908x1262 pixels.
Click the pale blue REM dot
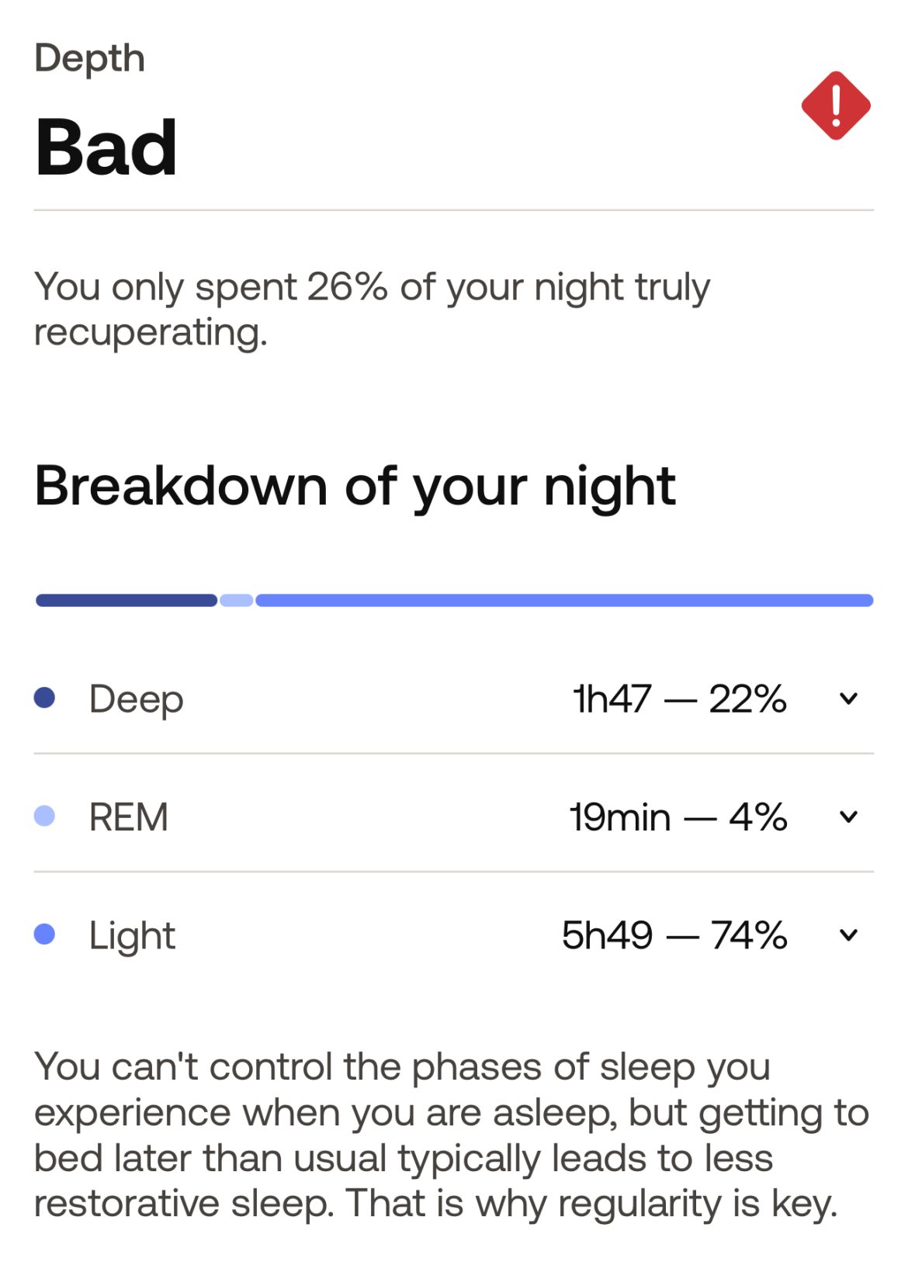coord(45,816)
